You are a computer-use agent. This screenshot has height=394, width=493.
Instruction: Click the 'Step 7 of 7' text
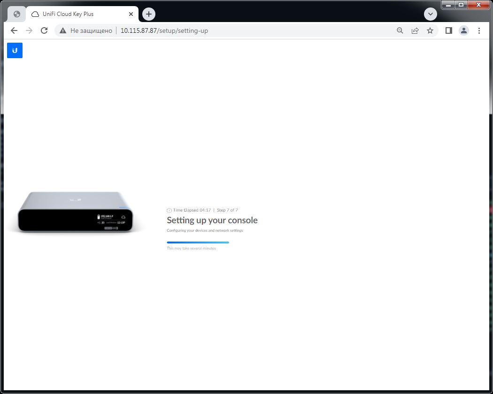pyautogui.click(x=227, y=210)
